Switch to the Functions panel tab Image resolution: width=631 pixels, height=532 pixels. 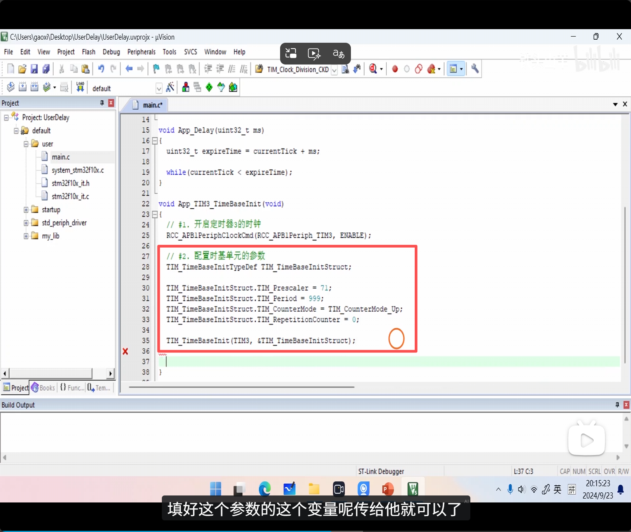(x=72, y=387)
